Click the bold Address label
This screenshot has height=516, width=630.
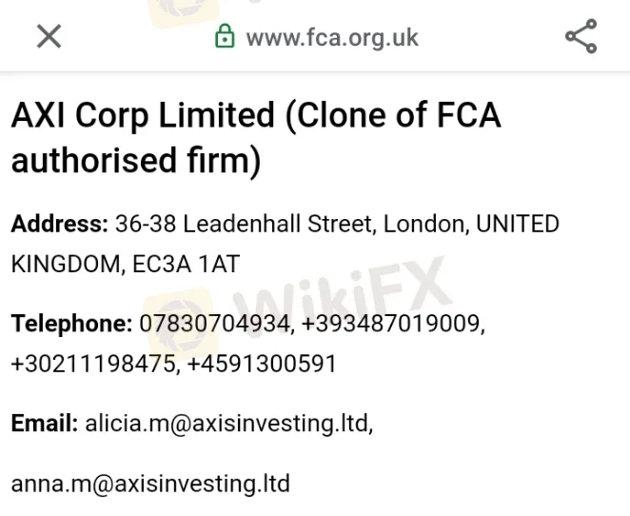[x=59, y=225]
